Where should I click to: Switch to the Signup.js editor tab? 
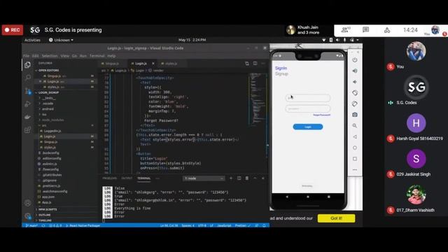tap(112, 64)
